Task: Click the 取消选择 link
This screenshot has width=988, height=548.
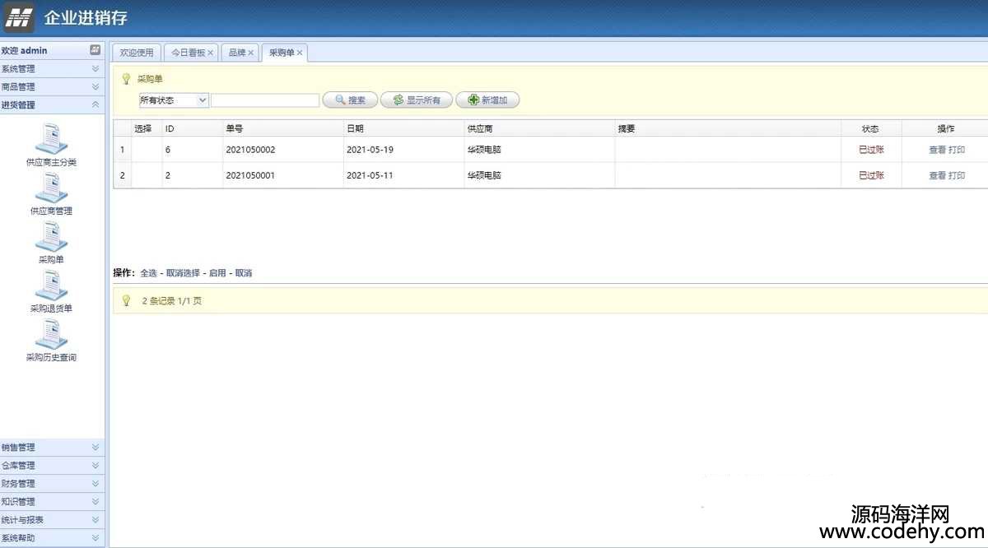Action: [183, 273]
